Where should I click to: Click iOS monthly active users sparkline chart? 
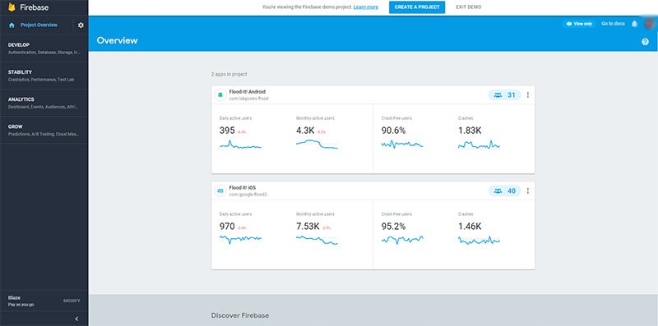pos(317,240)
